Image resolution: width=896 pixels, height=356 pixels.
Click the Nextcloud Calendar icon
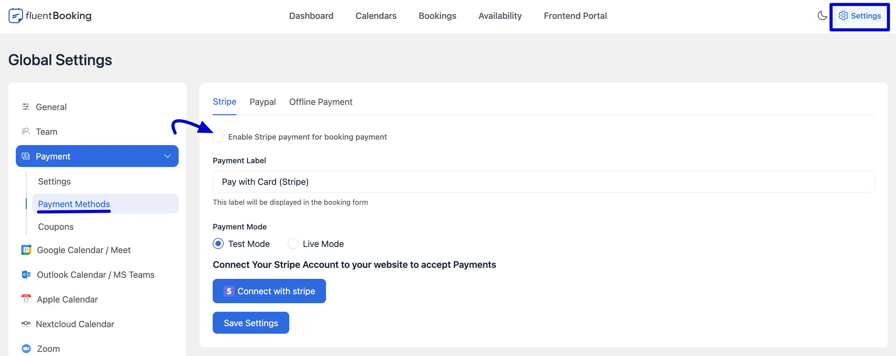click(x=26, y=324)
